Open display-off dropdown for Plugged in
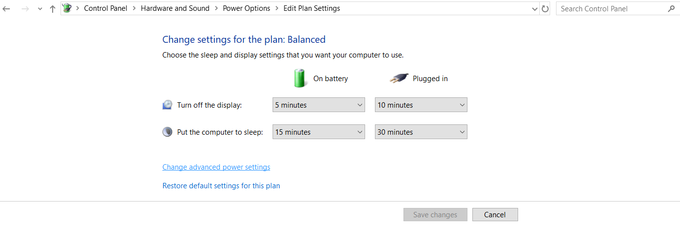 click(x=421, y=105)
